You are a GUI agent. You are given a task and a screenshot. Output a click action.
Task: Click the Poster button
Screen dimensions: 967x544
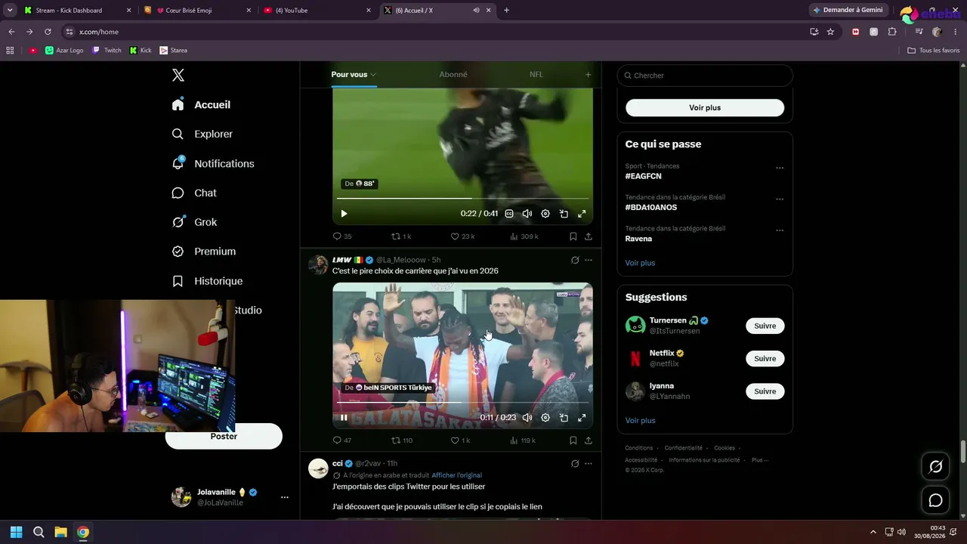(224, 437)
